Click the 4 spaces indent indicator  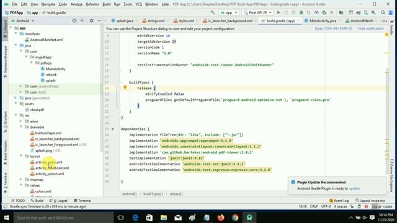click(x=341, y=206)
